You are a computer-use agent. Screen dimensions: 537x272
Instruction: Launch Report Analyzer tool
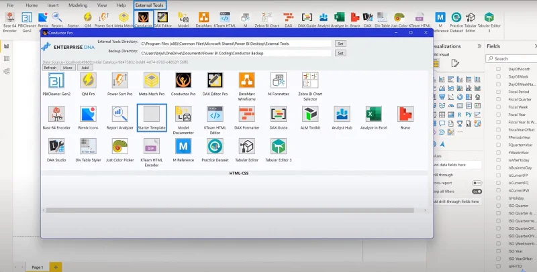(x=120, y=114)
